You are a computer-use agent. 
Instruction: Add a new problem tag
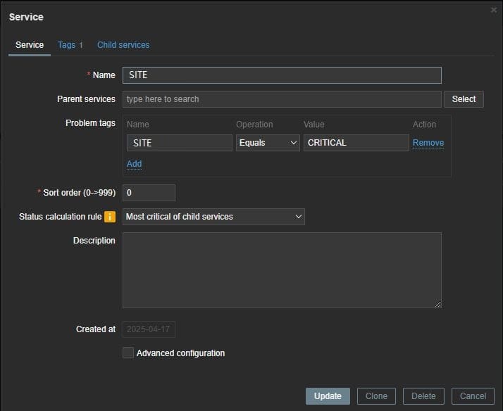tap(134, 164)
